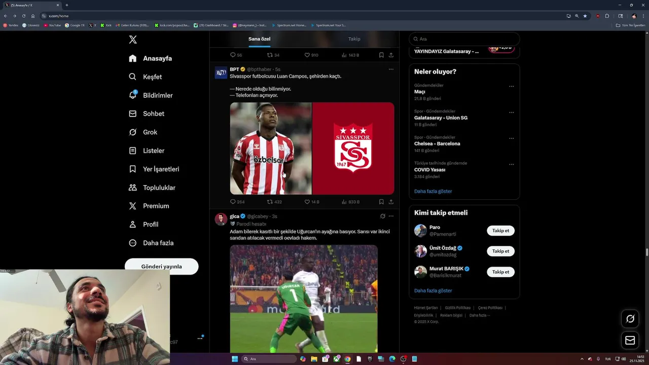Reload the page in the browser
Image resolution: width=649 pixels, height=365 pixels.
point(23,16)
